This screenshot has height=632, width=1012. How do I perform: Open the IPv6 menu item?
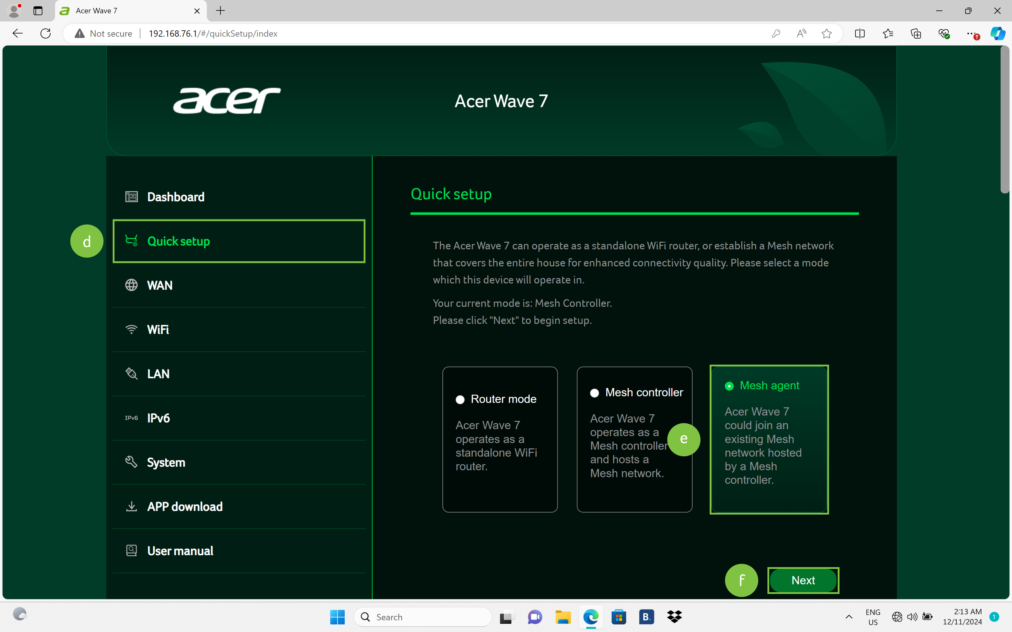click(158, 418)
